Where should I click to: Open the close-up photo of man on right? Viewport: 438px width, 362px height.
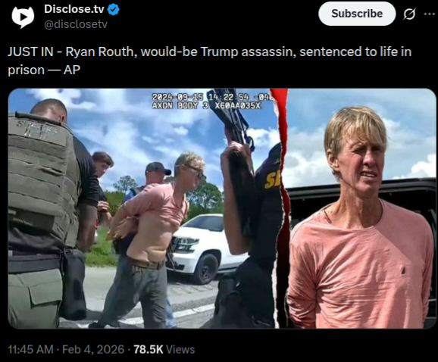[360, 208]
